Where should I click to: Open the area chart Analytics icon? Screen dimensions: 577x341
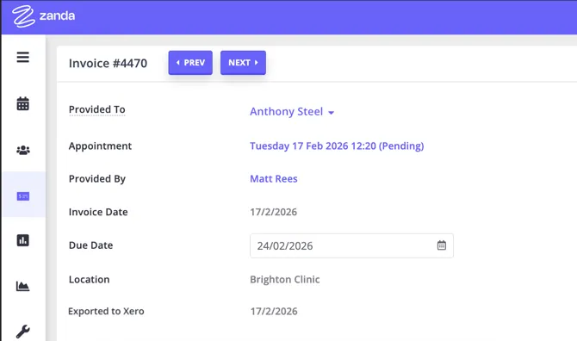coord(22,286)
